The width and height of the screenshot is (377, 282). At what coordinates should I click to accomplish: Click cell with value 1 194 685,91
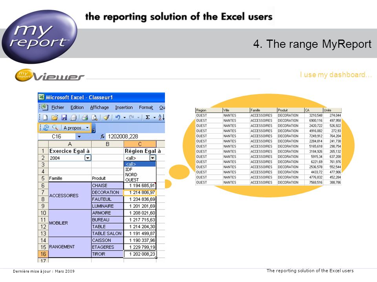(140, 185)
